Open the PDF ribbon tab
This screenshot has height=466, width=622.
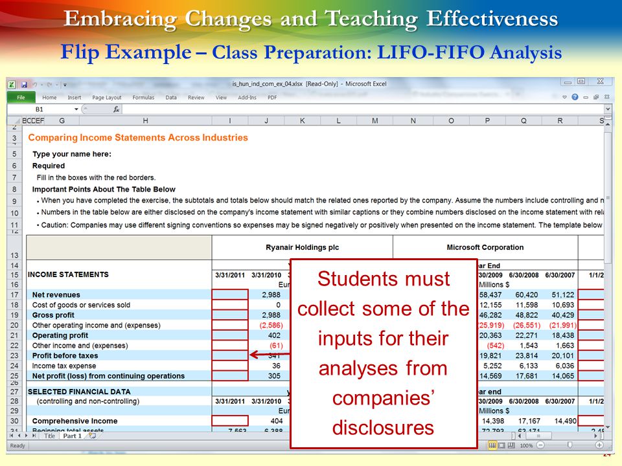point(272,98)
